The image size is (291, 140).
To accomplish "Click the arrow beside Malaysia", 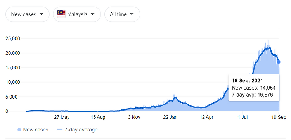I will pos(93,14).
